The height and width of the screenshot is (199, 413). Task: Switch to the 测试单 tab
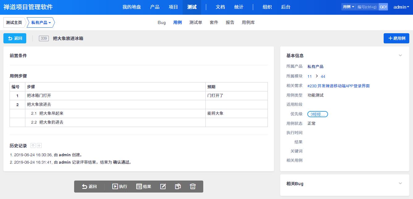tap(196, 22)
